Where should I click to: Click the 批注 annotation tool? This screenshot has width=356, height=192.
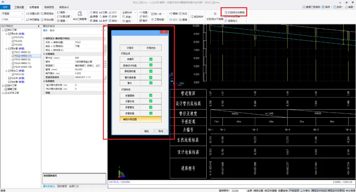(183, 13)
